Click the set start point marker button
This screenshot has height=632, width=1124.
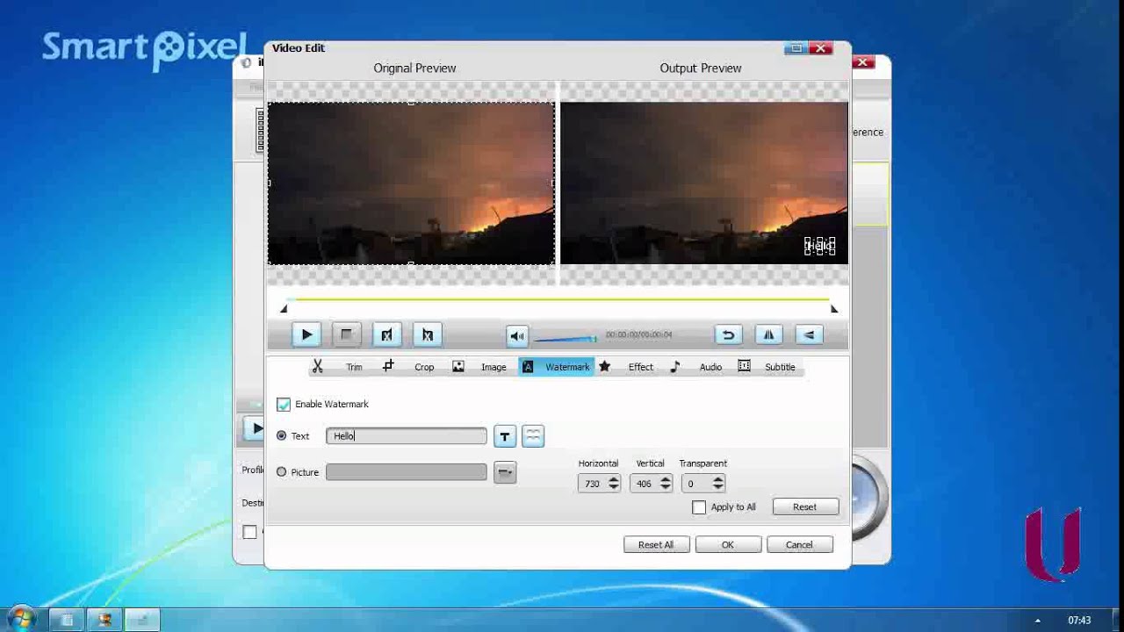[386, 334]
